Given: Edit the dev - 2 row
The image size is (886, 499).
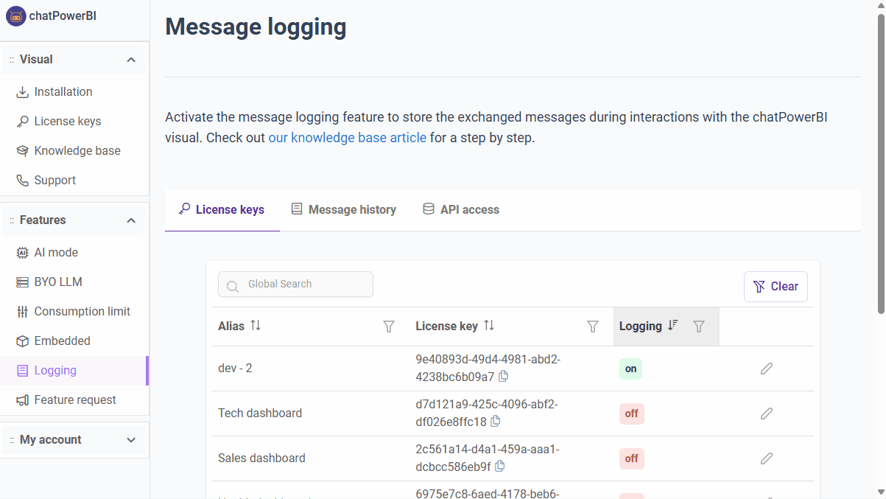Looking at the screenshot, I should (767, 369).
